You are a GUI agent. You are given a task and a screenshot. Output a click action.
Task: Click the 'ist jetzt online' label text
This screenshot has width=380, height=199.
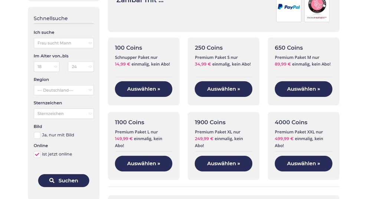[x=57, y=154]
